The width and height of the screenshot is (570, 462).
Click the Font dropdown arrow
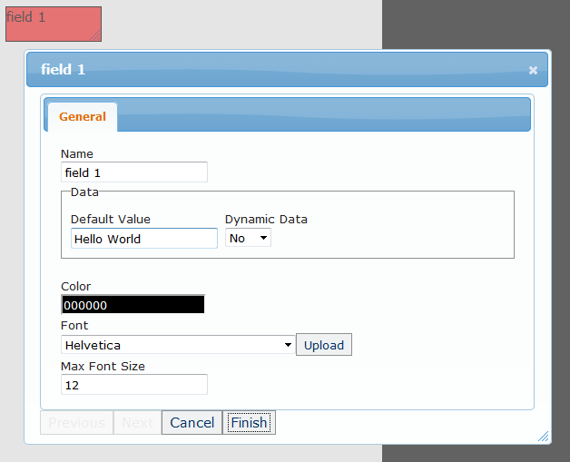(288, 345)
